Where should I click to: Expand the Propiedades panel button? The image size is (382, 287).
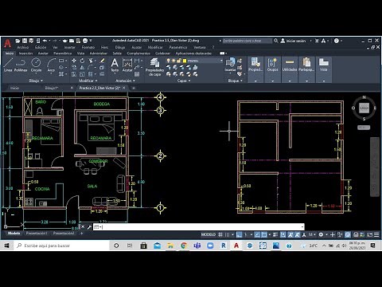[x=255, y=69]
